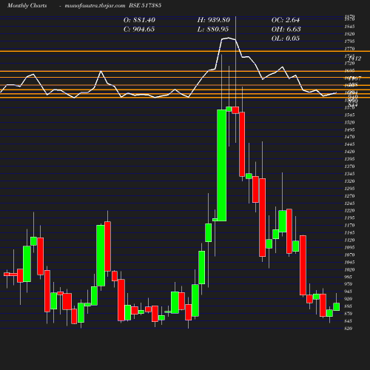
Task: Click the 1445 price axis label
Action: click(349, 144)
